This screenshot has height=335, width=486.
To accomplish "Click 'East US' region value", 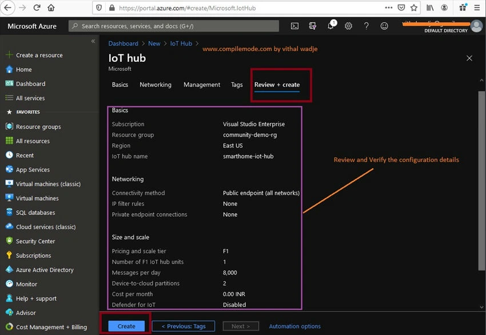I will pos(233,145).
